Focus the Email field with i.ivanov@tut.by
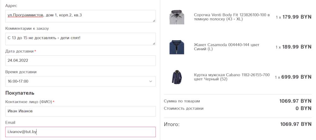The image size is (316, 140). (x=80, y=132)
